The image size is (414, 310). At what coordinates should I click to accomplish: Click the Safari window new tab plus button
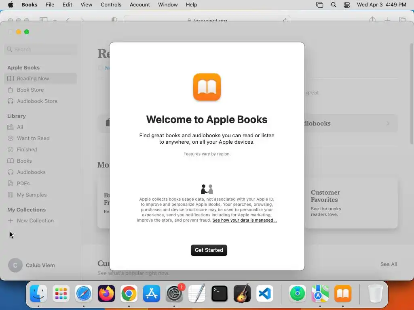387,20
